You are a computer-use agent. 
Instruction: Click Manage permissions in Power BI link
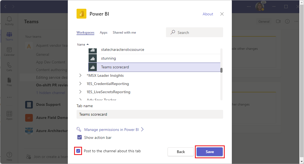tap(112, 130)
